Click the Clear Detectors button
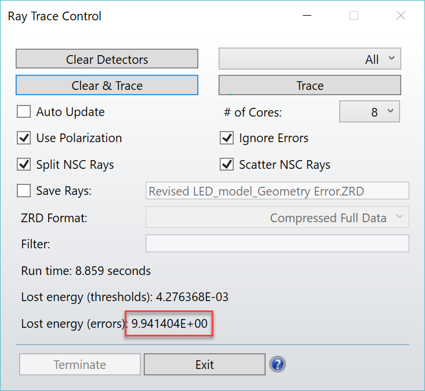The height and width of the screenshot is (391, 425). [x=107, y=59]
